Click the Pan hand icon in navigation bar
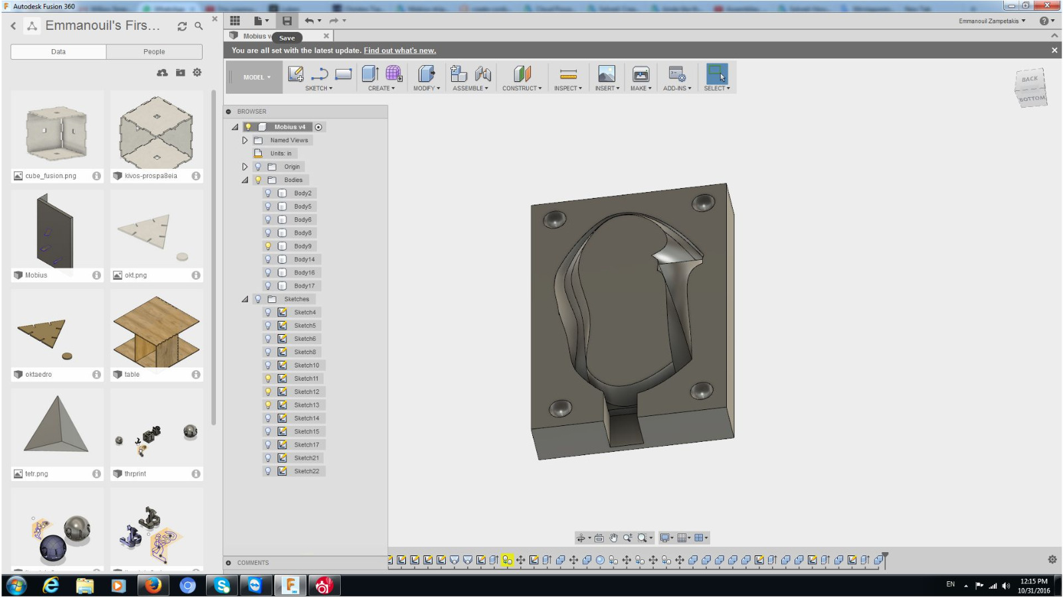 tap(613, 538)
